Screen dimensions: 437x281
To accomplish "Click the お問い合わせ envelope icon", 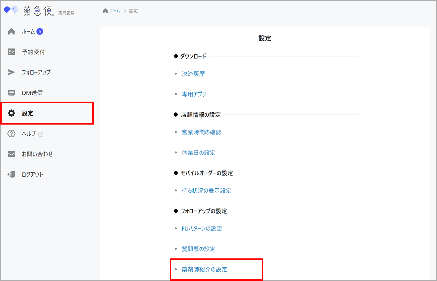I will pyautogui.click(x=11, y=154).
